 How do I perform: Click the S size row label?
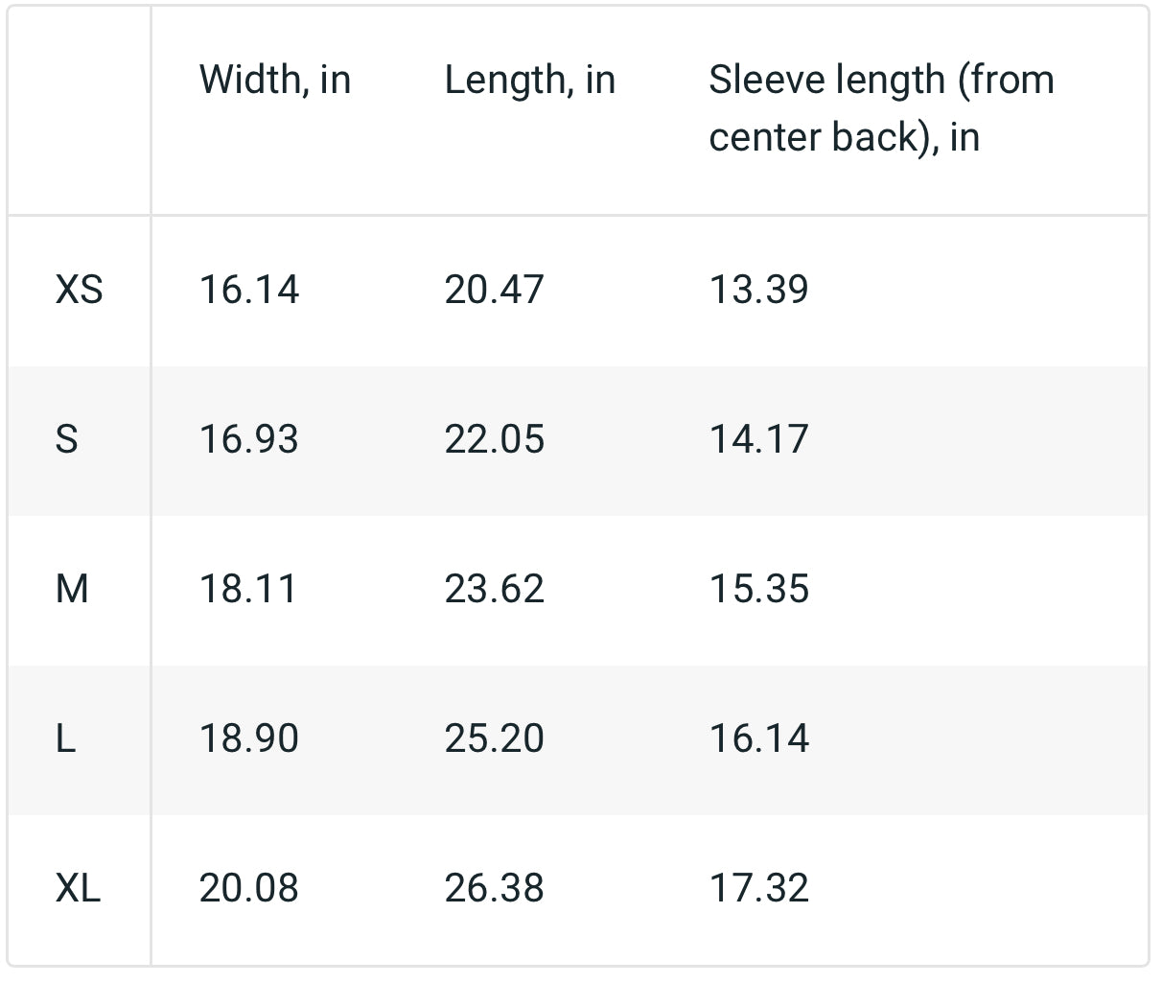point(66,439)
